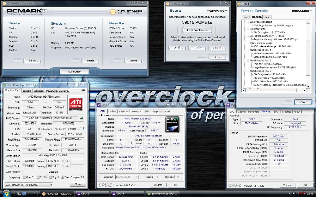Viewport: 316px width, 197px height.
Task: Click BIOS Version field in GPU-Z
Action: (50, 118)
